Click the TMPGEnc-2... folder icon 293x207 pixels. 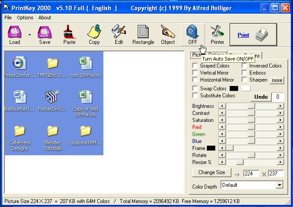click(52, 63)
